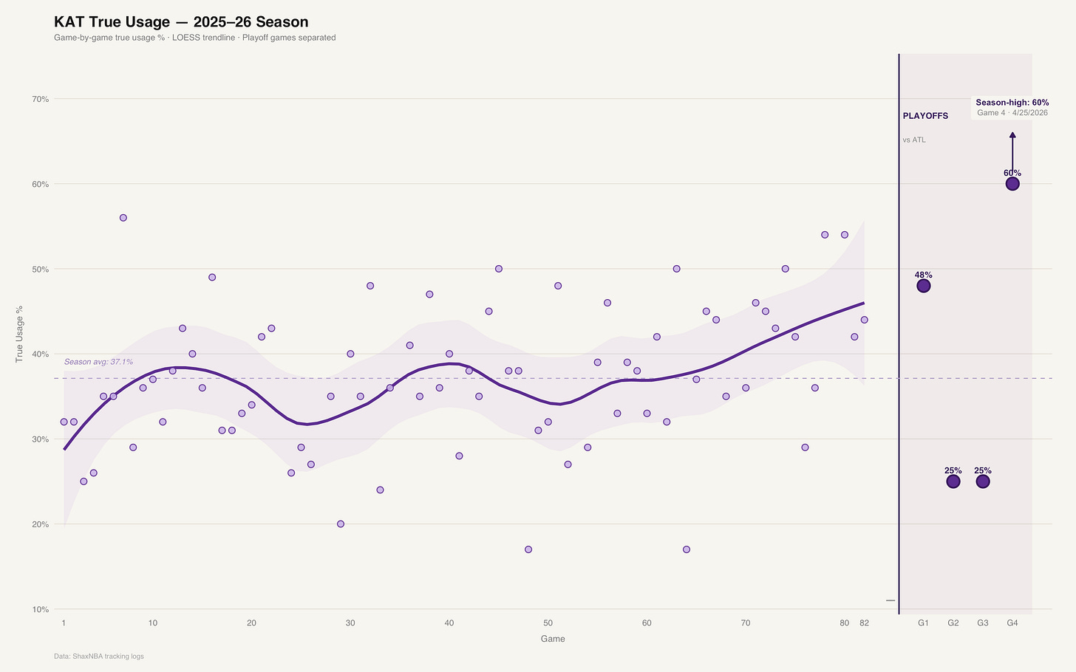The width and height of the screenshot is (1076, 672).
Task: Click the G1 x-axis tick label
Action: click(923, 623)
